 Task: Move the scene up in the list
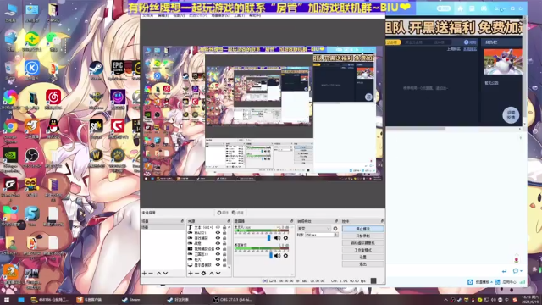[x=158, y=273]
